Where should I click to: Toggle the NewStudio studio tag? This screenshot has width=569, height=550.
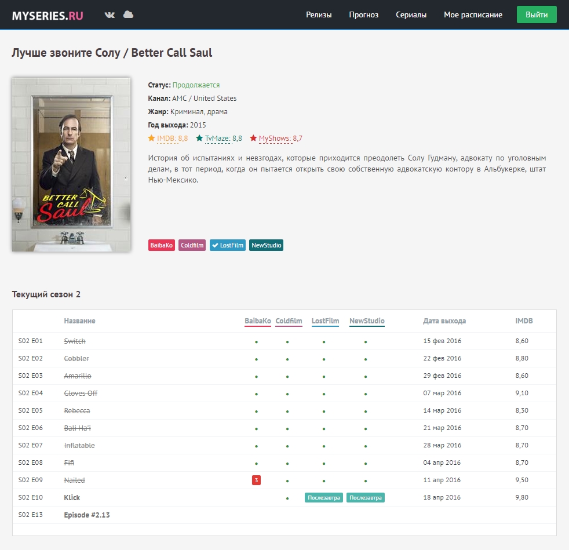(x=266, y=245)
